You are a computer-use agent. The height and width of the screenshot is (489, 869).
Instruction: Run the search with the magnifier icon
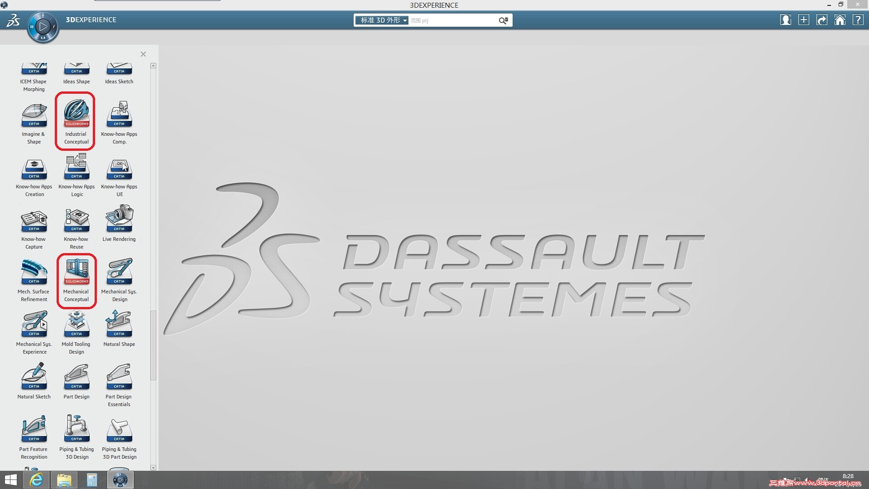[503, 20]
